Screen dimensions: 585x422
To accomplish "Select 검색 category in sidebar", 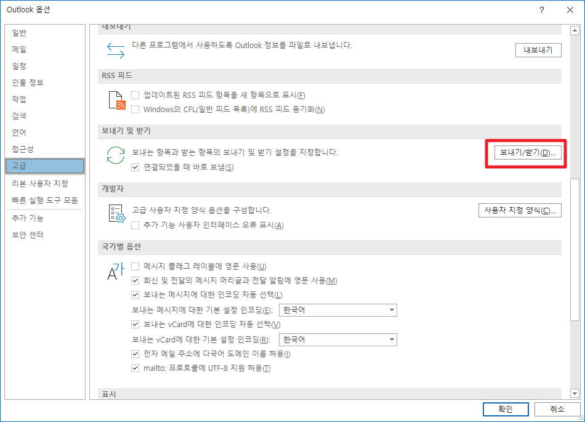I will tap(45, 116).
